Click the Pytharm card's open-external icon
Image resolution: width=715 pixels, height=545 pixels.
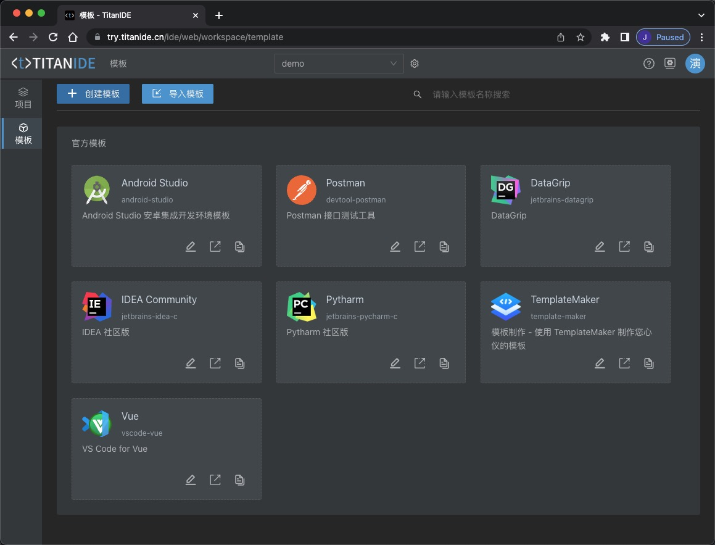[419, 364]
